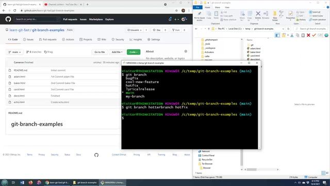Expand File Explorer address history dropdown
The height and width of the screenshot is (186, 330).
tap(283, 29)
